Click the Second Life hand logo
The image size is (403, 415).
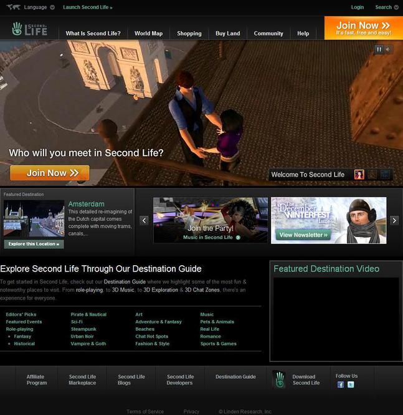[29, 29]
